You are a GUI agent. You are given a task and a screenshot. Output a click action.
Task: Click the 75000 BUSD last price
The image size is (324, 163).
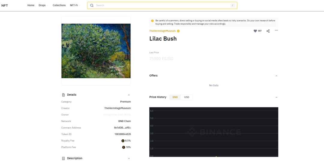pos(161,59)
